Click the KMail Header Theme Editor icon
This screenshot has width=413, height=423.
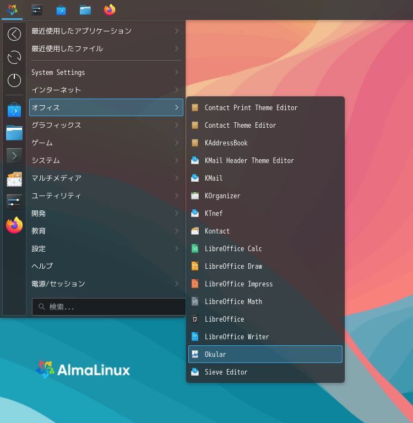(195, 160)
